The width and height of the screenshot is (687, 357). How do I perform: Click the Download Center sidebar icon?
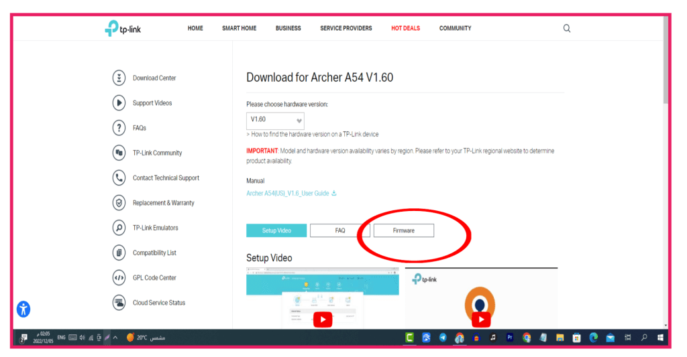119,78
